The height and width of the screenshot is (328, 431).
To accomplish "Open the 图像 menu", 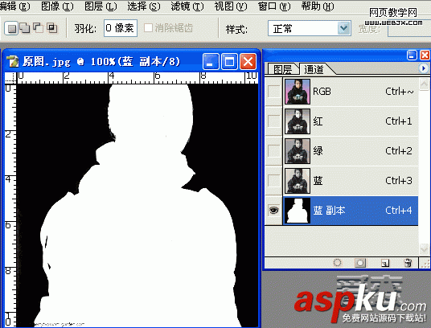I will click(57, 6).
